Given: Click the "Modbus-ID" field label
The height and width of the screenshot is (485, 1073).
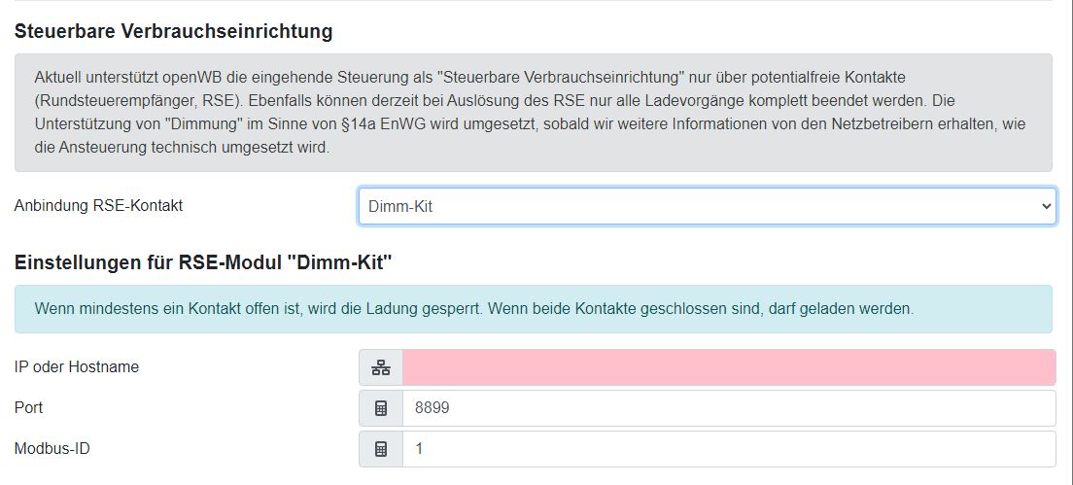Looking at the screenshot, I should coord(52,449).
